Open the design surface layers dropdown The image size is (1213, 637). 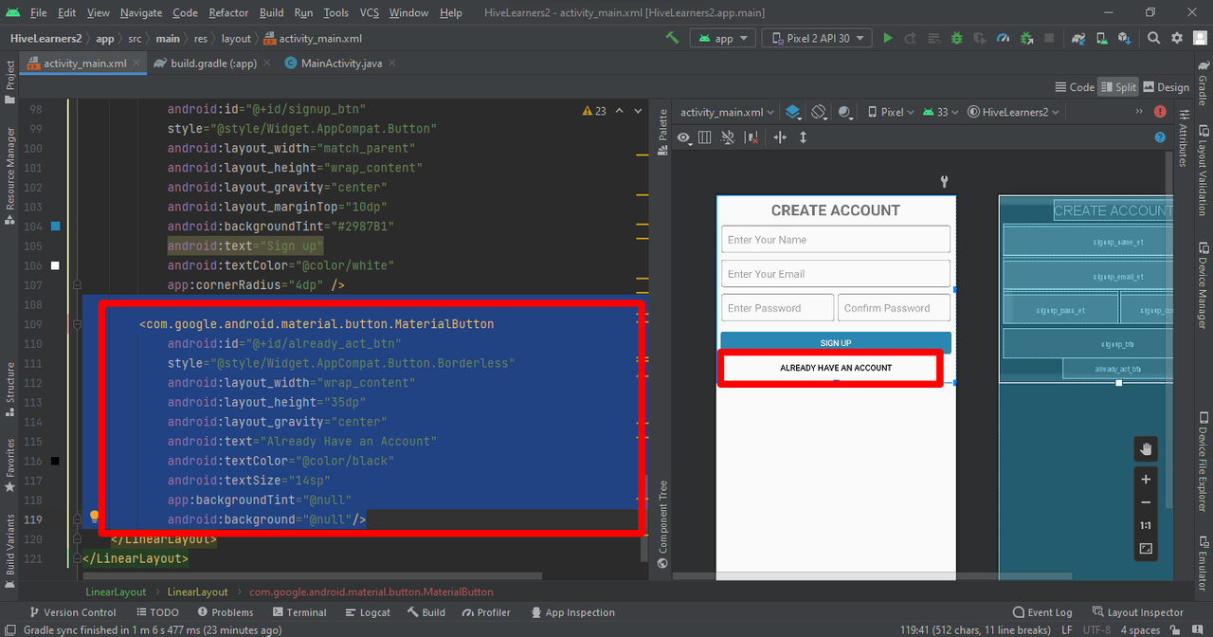(794, 112)
